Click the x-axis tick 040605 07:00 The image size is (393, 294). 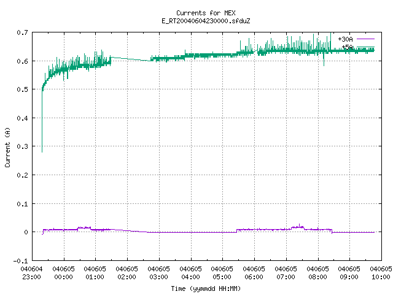tap(286, 273)
